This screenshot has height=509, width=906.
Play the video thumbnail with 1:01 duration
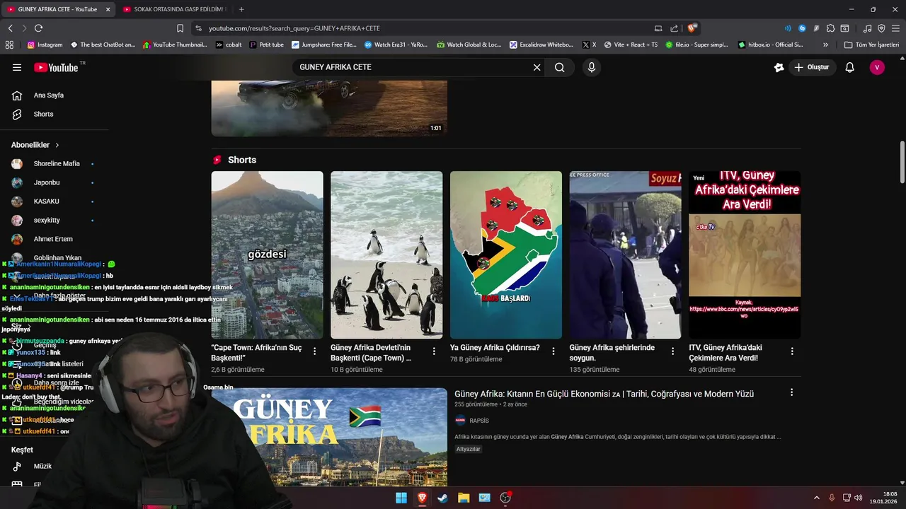coord(329,108)
